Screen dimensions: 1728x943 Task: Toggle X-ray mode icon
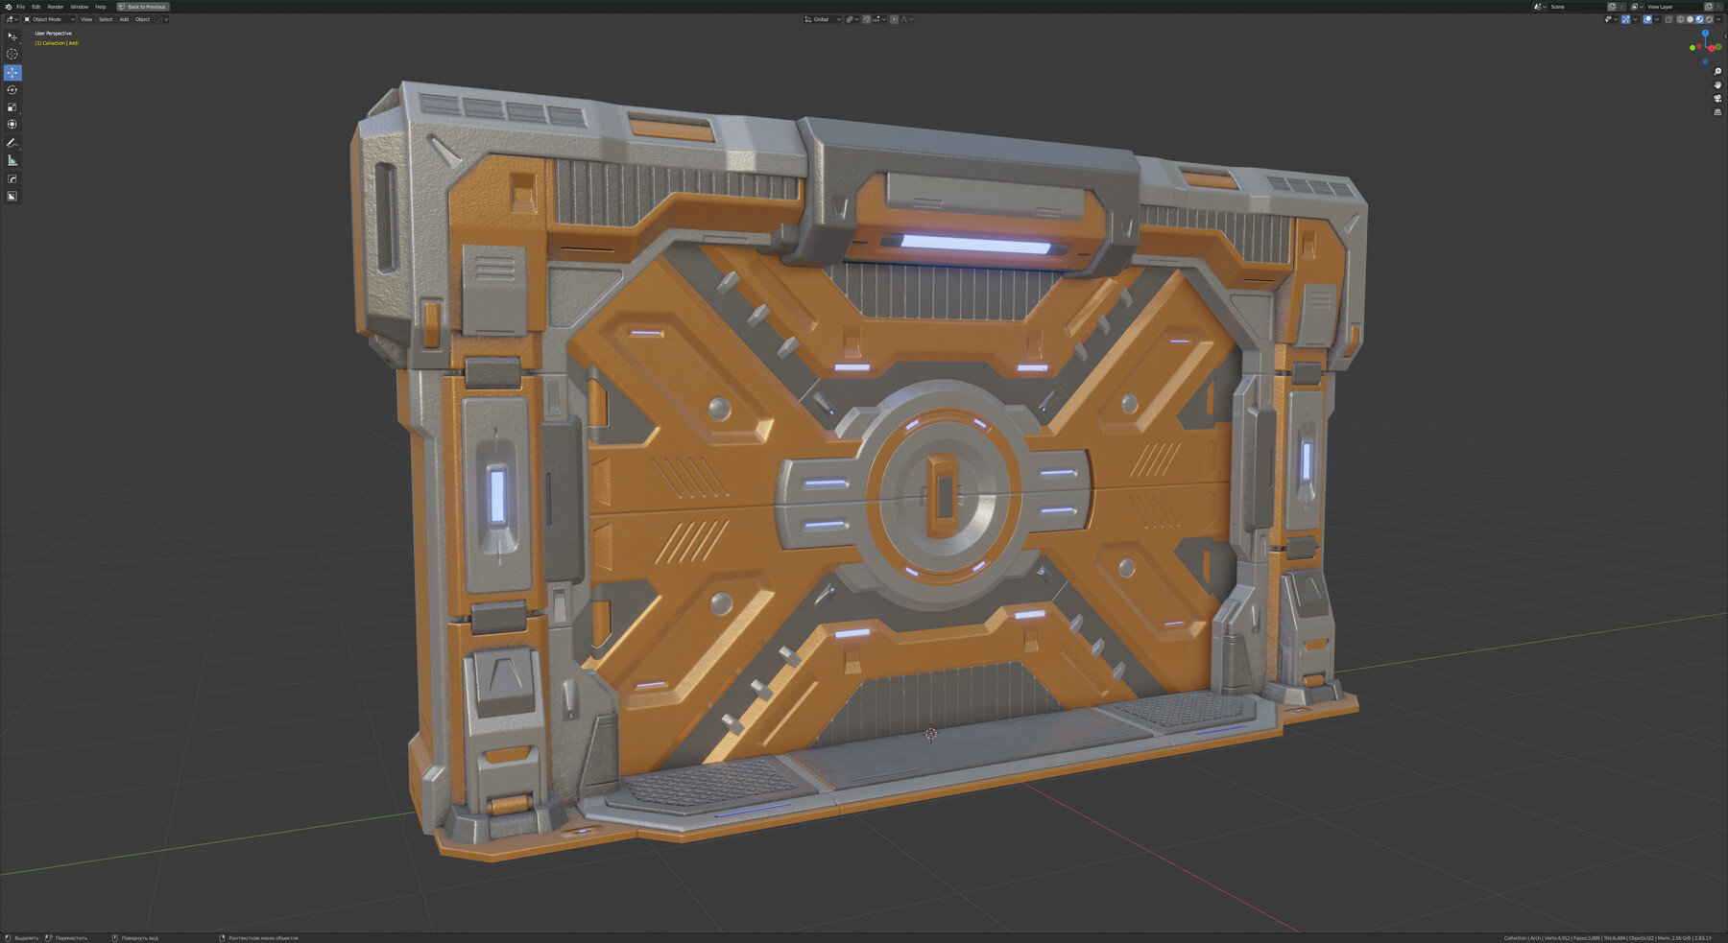pyautogui.click(x=1668, y=19)
